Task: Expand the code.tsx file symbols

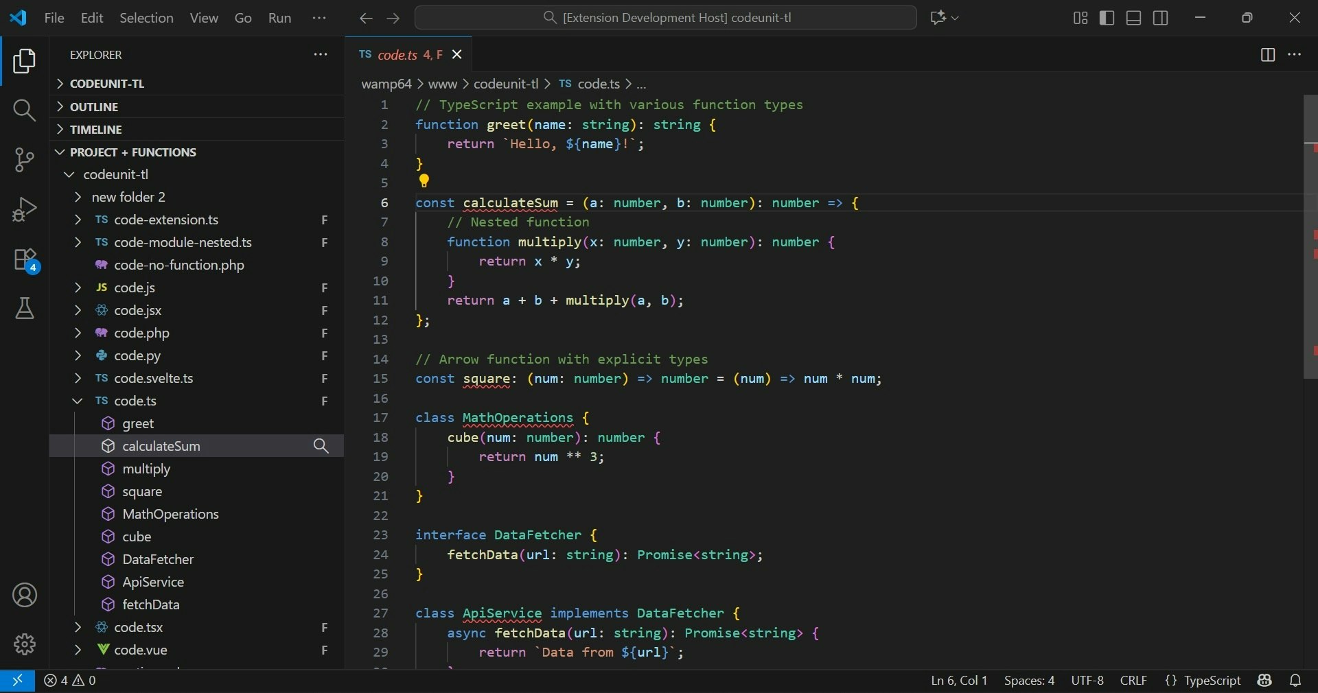Action: click(78, 628)
